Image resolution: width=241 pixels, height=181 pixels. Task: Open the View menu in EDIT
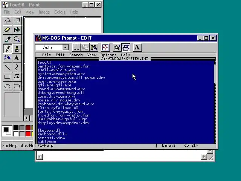(92, 55)
